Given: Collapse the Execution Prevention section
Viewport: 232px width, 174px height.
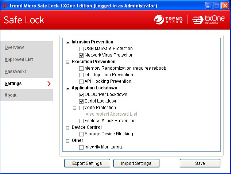Looking at the screenshot, I should (x=67, y=62).
